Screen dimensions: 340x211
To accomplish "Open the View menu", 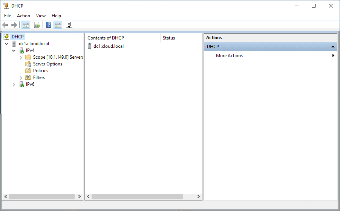I will [41, 16].
